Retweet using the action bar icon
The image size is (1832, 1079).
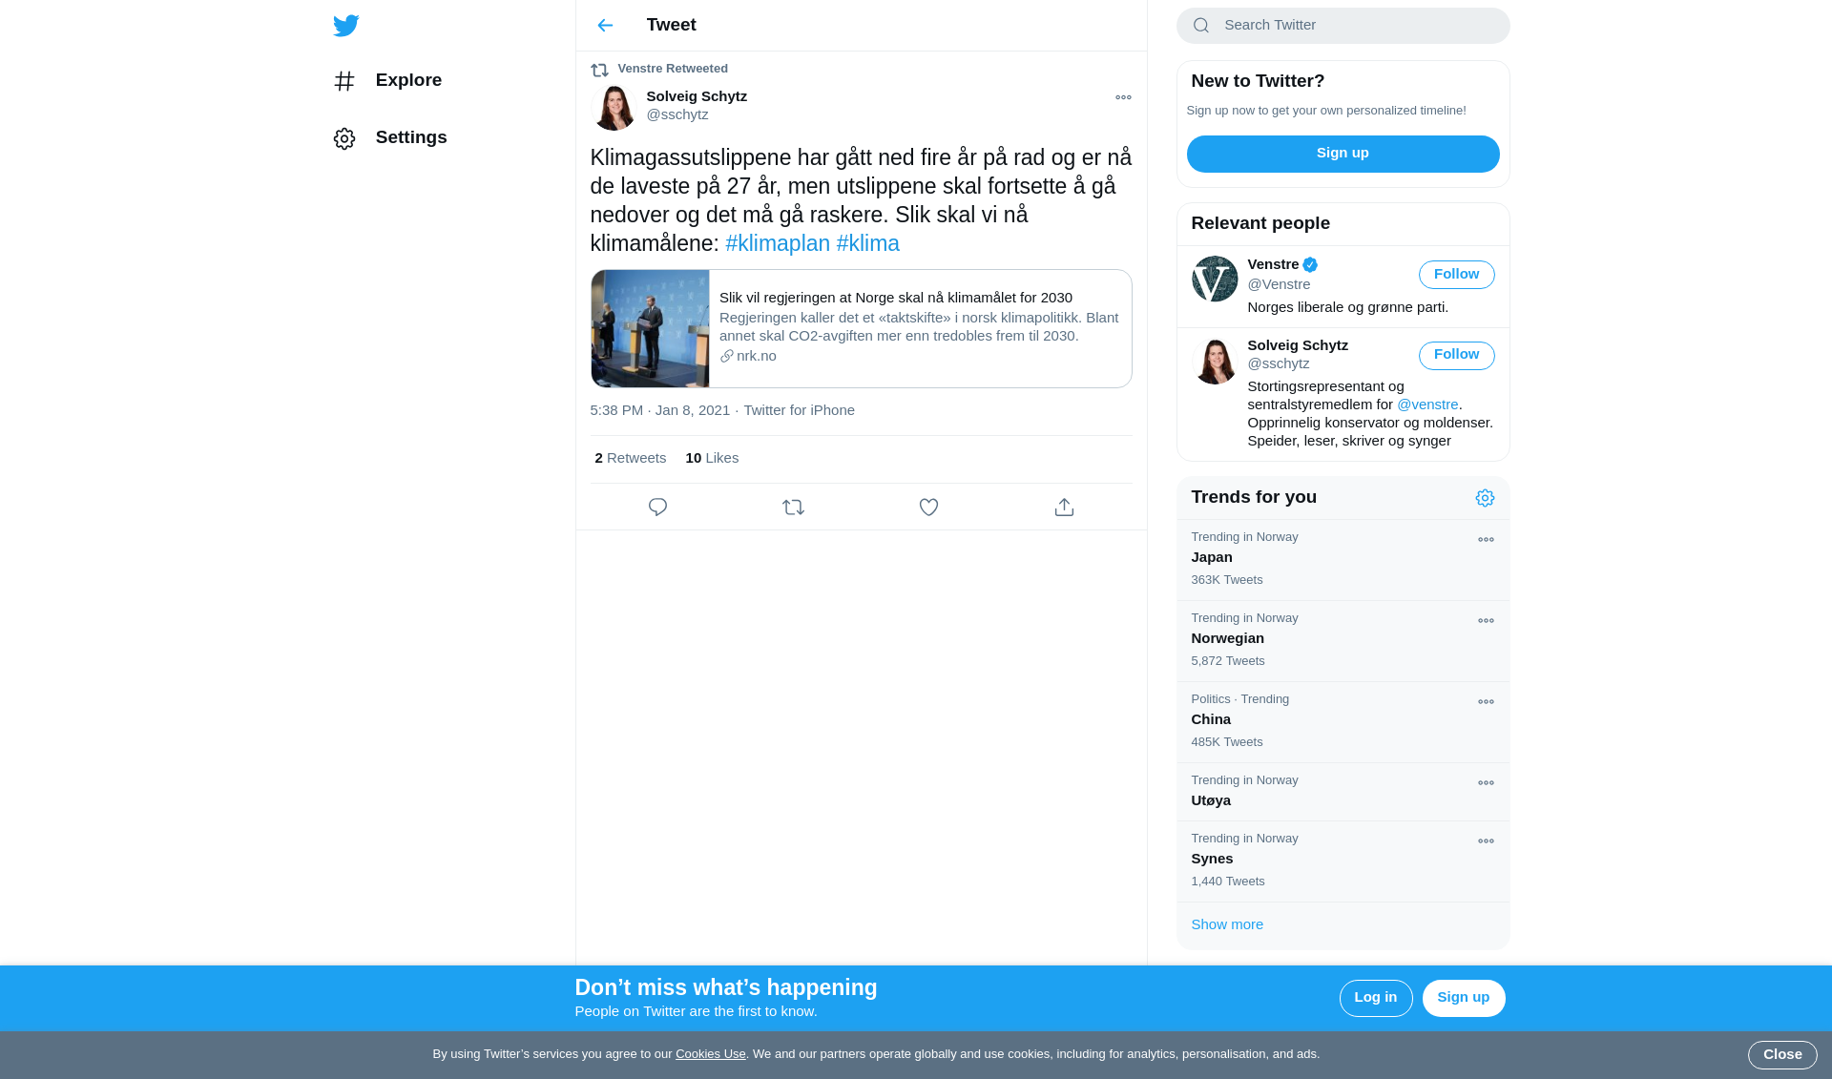tap(793, 508)
